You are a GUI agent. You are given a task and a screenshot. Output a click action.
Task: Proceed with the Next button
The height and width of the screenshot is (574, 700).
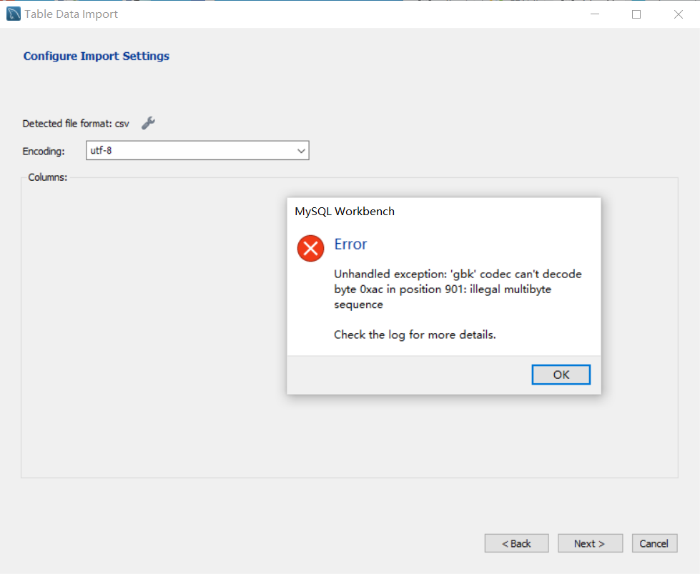tap(590, 543)
